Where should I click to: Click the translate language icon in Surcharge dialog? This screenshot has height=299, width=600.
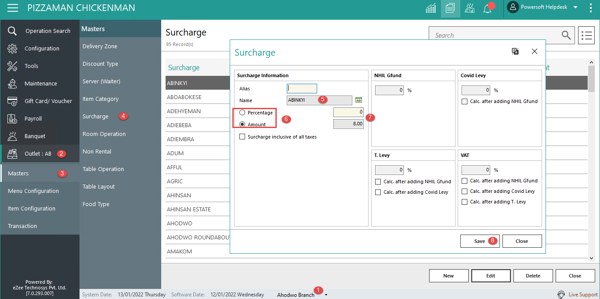[515, 51]
